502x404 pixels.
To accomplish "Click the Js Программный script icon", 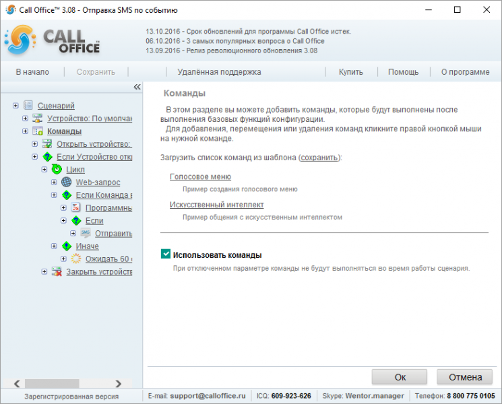I will (x=76, y=207).
